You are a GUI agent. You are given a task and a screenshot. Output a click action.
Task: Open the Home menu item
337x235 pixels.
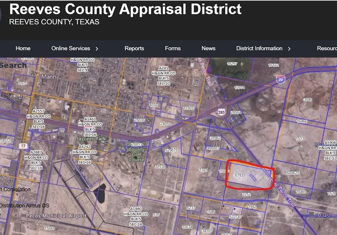pos(23,48)
